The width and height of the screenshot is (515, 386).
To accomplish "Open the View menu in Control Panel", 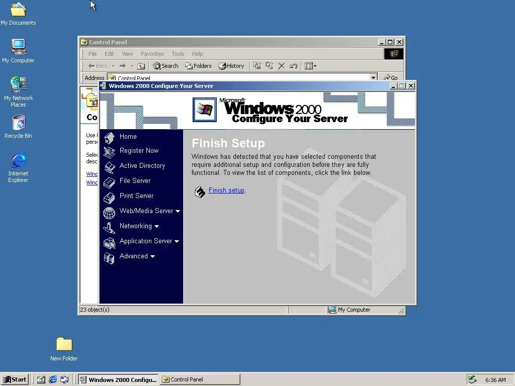I will [127, 54].
